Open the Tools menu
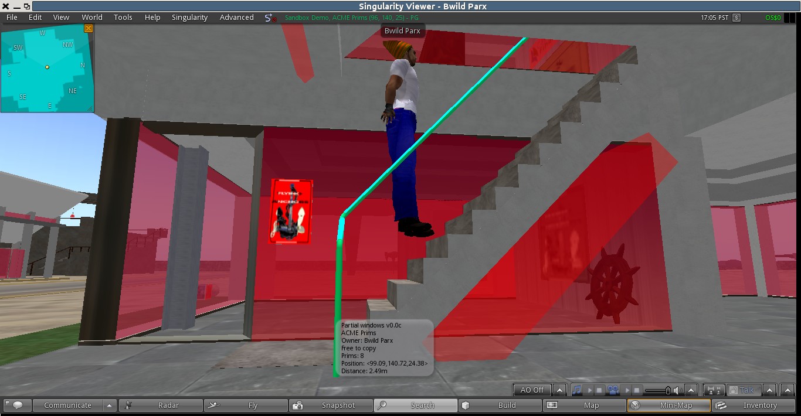The height and width of the screenshot is (416, 801). [123, 18]
